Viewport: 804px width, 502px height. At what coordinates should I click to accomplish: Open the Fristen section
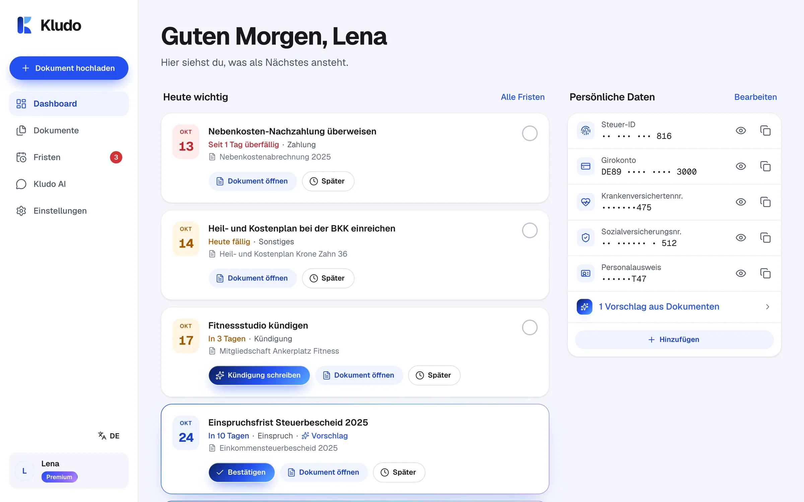[x=69, y=157]
